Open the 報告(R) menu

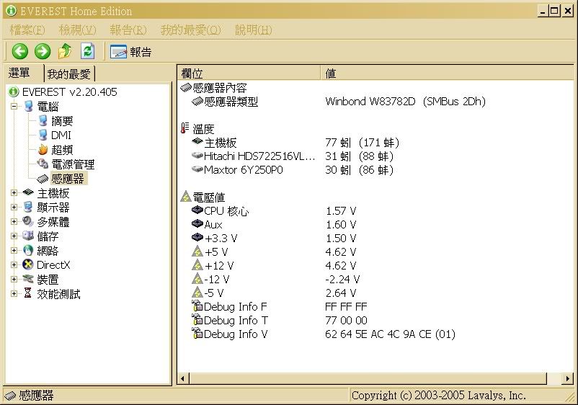click(x=128, y=30)
